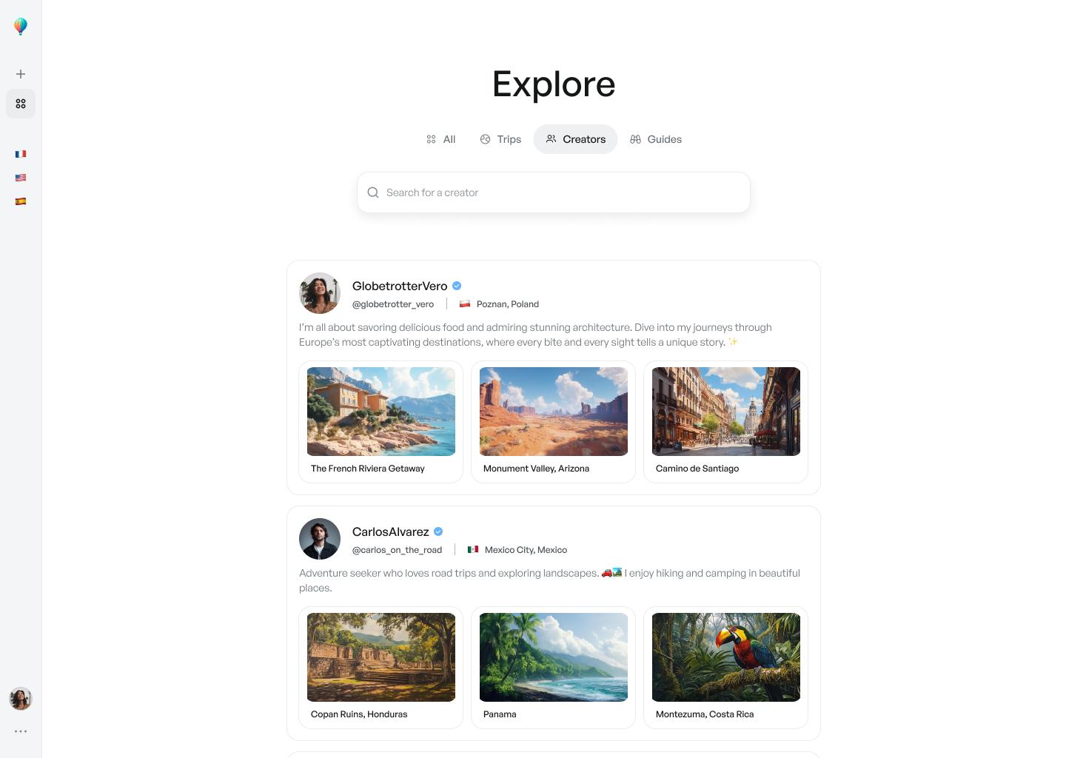Open the Spain flag trip in sidebar
This screenshot has width=1066, height=758.
coord(21,201)
